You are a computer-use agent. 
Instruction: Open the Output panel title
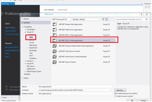tap(4, 97)
